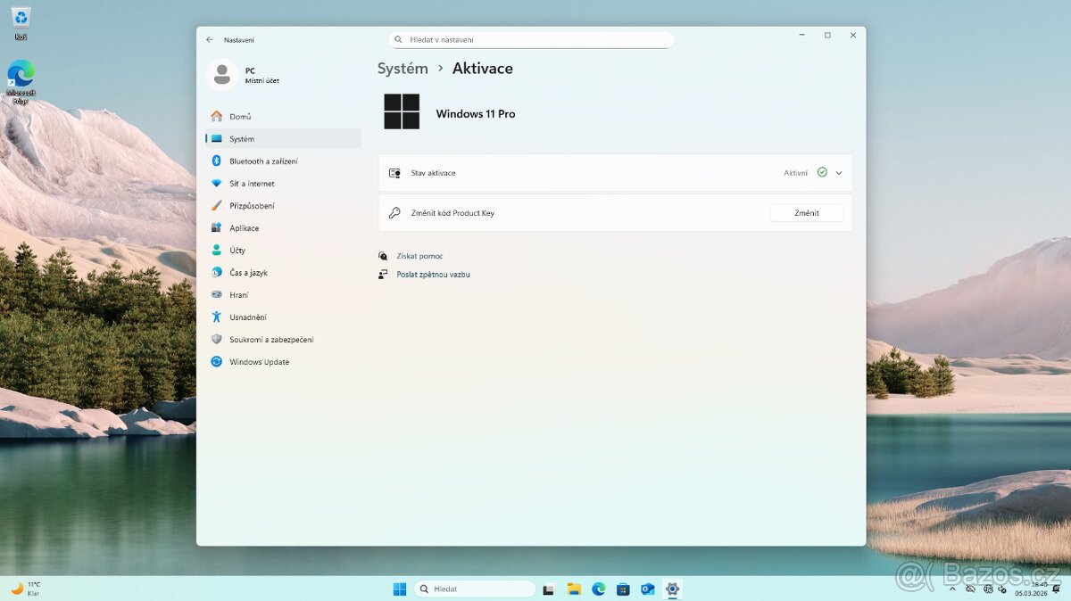
Task: Open the Získat pomoc link
Action: pyautogui.click(x=420, y=256)
